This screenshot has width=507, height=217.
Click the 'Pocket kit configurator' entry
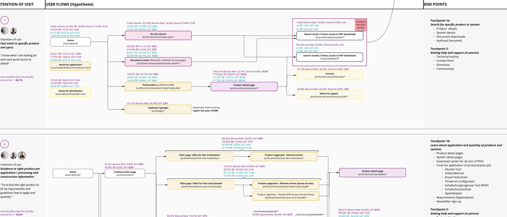coord(459,182)
